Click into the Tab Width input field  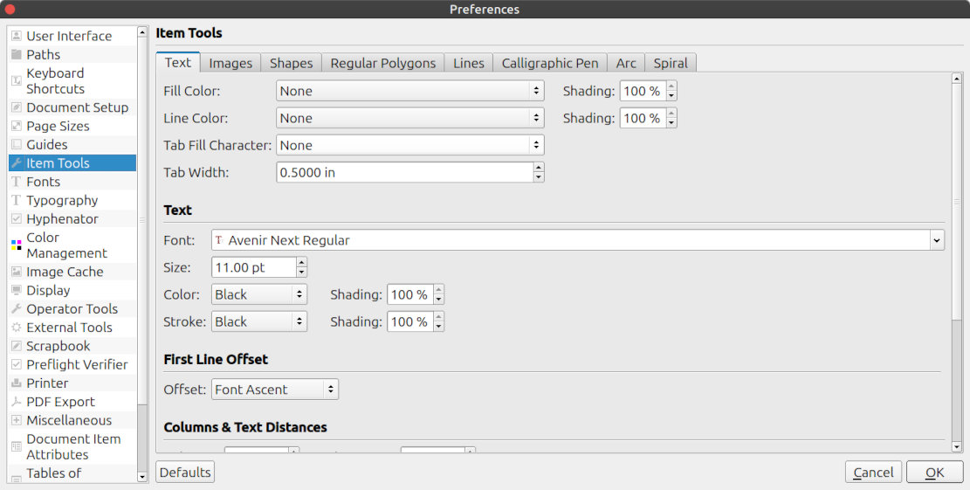click(404, 173)
